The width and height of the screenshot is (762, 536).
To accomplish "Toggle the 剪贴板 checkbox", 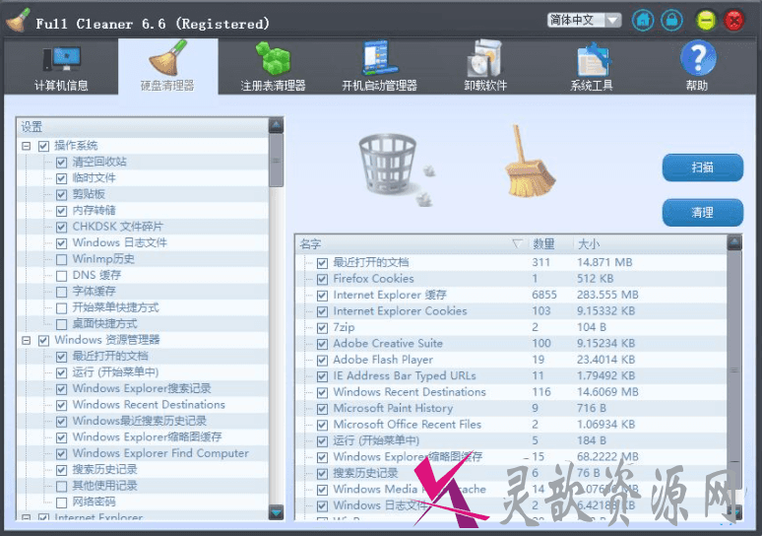I will 61,194.
